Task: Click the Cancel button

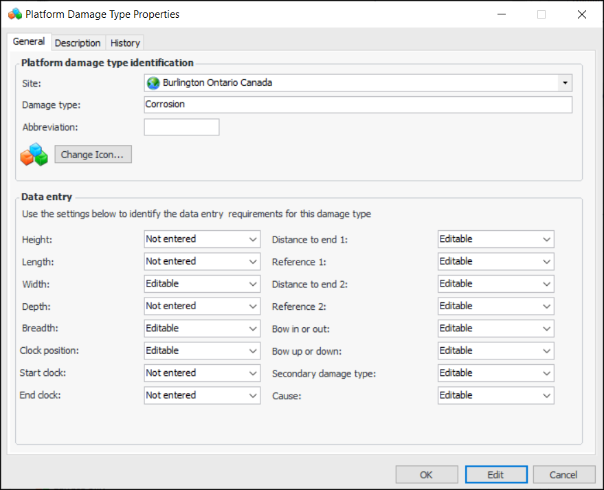Action: (563, 475)
